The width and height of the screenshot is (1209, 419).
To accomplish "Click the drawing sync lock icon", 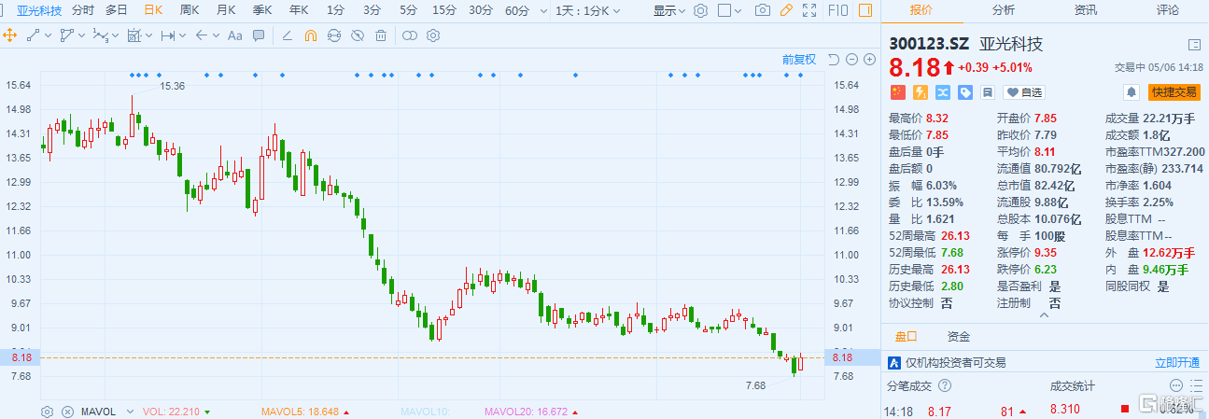I will 334,35.
